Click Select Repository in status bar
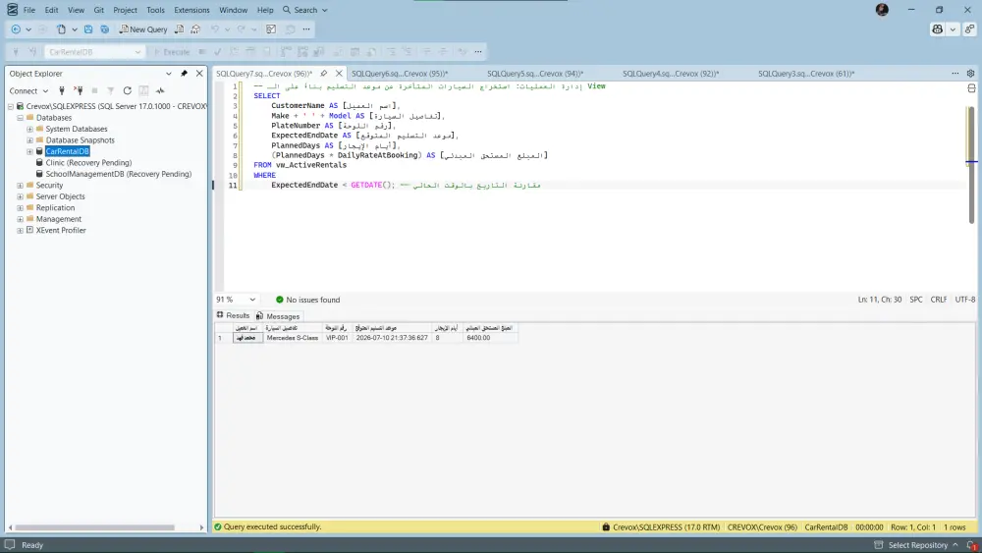Screen dimensions: 982x553 click(916, 545)
